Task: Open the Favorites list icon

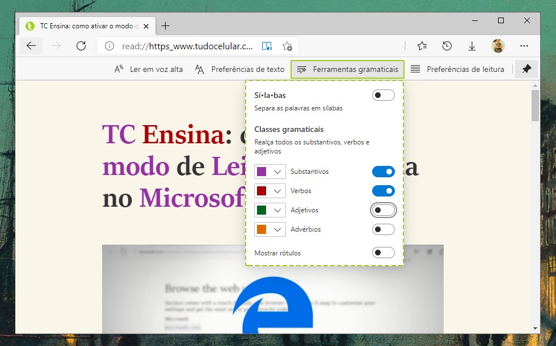Action: click(x=422, y=46)
